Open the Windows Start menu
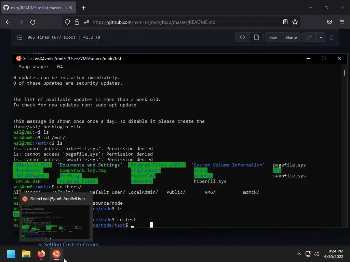The image size is (350, 262). 11,254
